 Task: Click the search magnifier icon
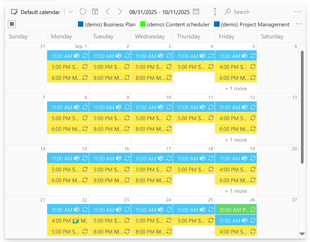coord(228,12)
